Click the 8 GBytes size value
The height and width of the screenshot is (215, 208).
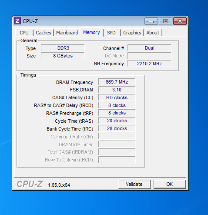(x=63, y=56)
